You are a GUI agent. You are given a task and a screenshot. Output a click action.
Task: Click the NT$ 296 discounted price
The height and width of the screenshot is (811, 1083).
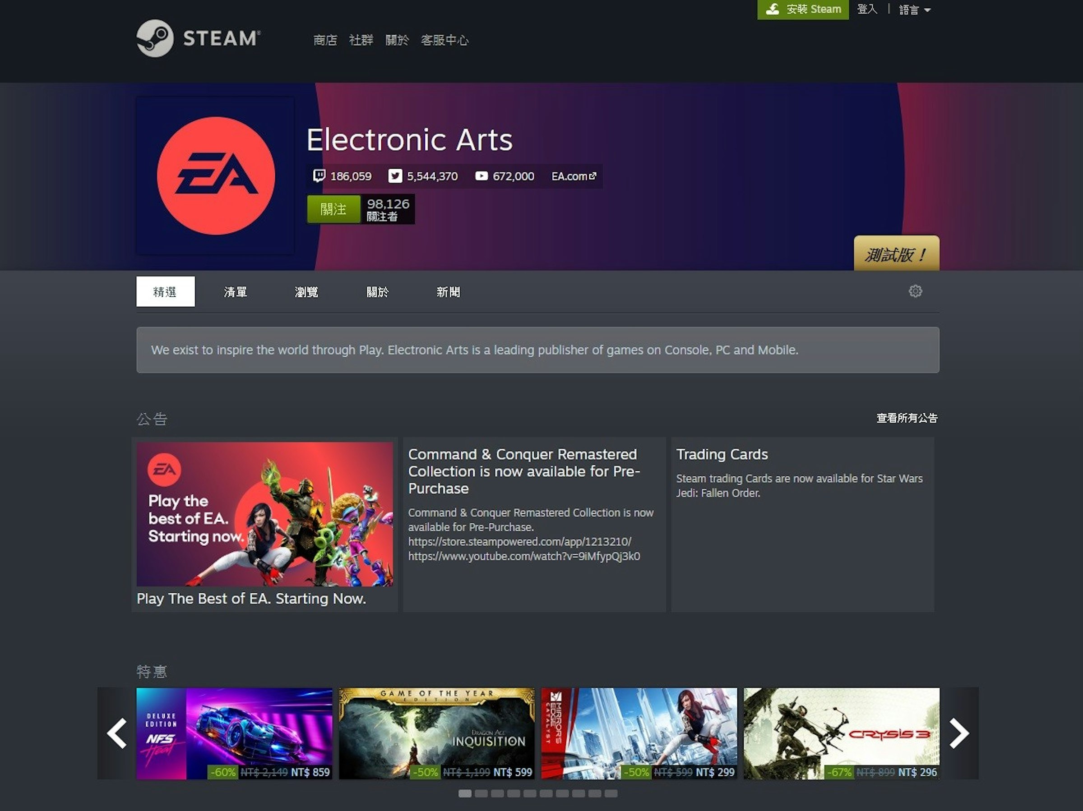[x=917, y=772]
